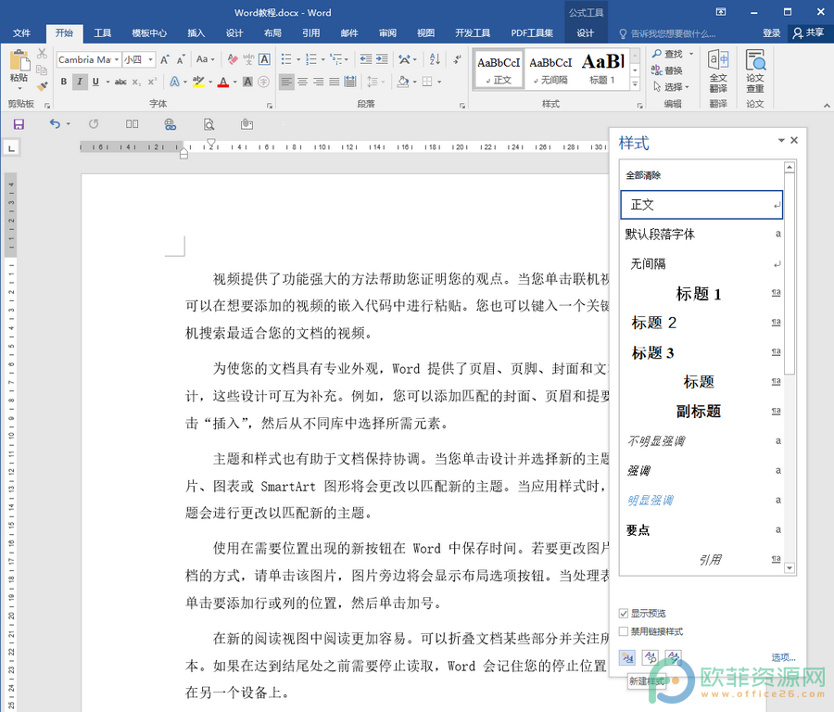Click the Sort icon
The image size is (834, 712).
(x=435, y=59)
